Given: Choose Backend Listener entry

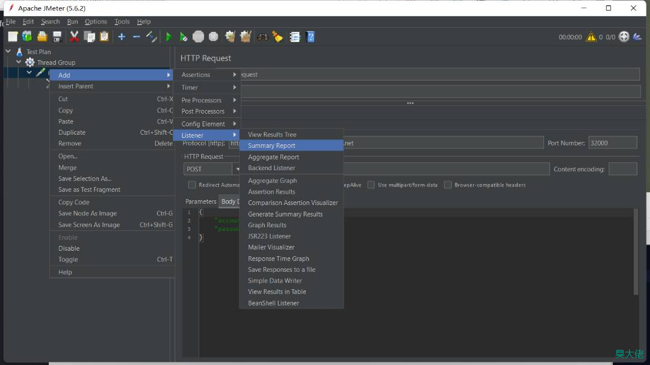Looking at the screenshot, I should (x=291, y=168).
